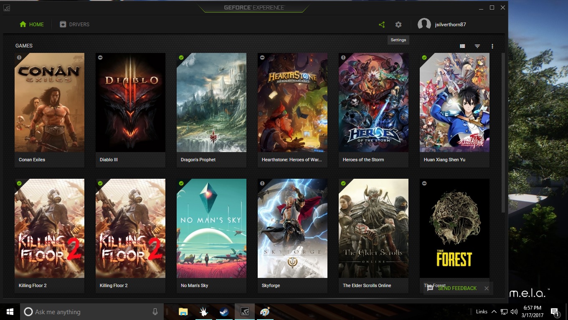568x320 pixels.
Task: Click the optimized checkmark on No Man's Sky
Action: [181, 183]
